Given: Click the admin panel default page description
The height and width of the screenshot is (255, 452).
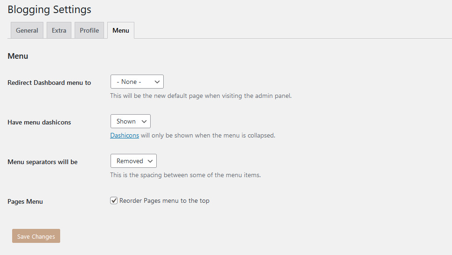Looking at the screenshot, I should (x=201, y=96).
